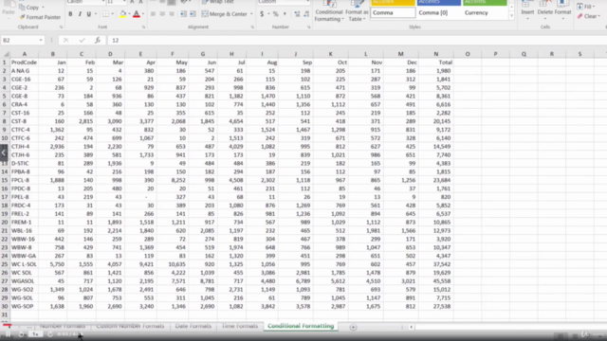607x341 pixels.
Task: Select the WGASOL product cell
Action: 24,281
